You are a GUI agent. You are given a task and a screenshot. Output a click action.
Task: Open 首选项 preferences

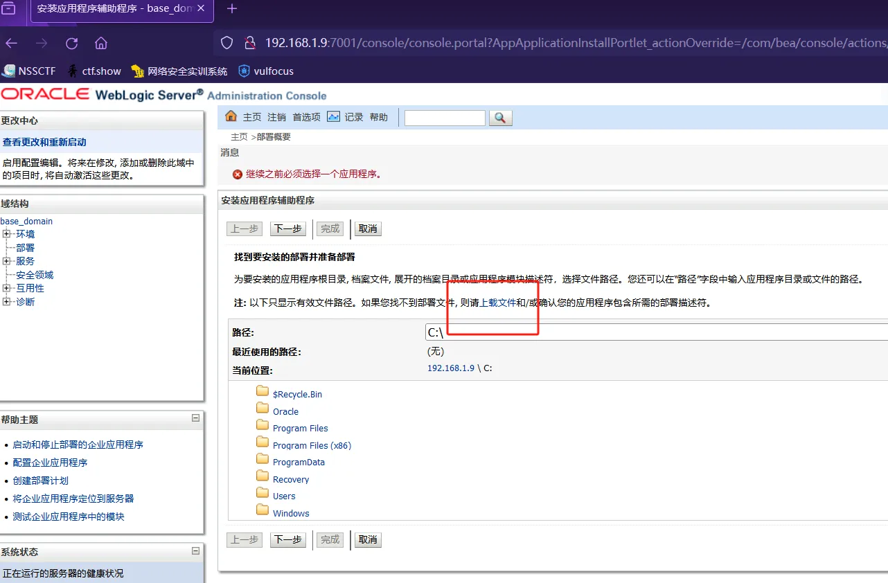tap(306, 117)
